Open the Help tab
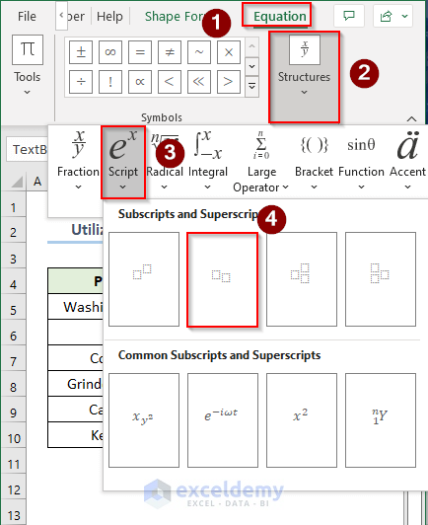The height and width of the screenshot is (525, 428). pyautogui.click(x=109, y=16)
